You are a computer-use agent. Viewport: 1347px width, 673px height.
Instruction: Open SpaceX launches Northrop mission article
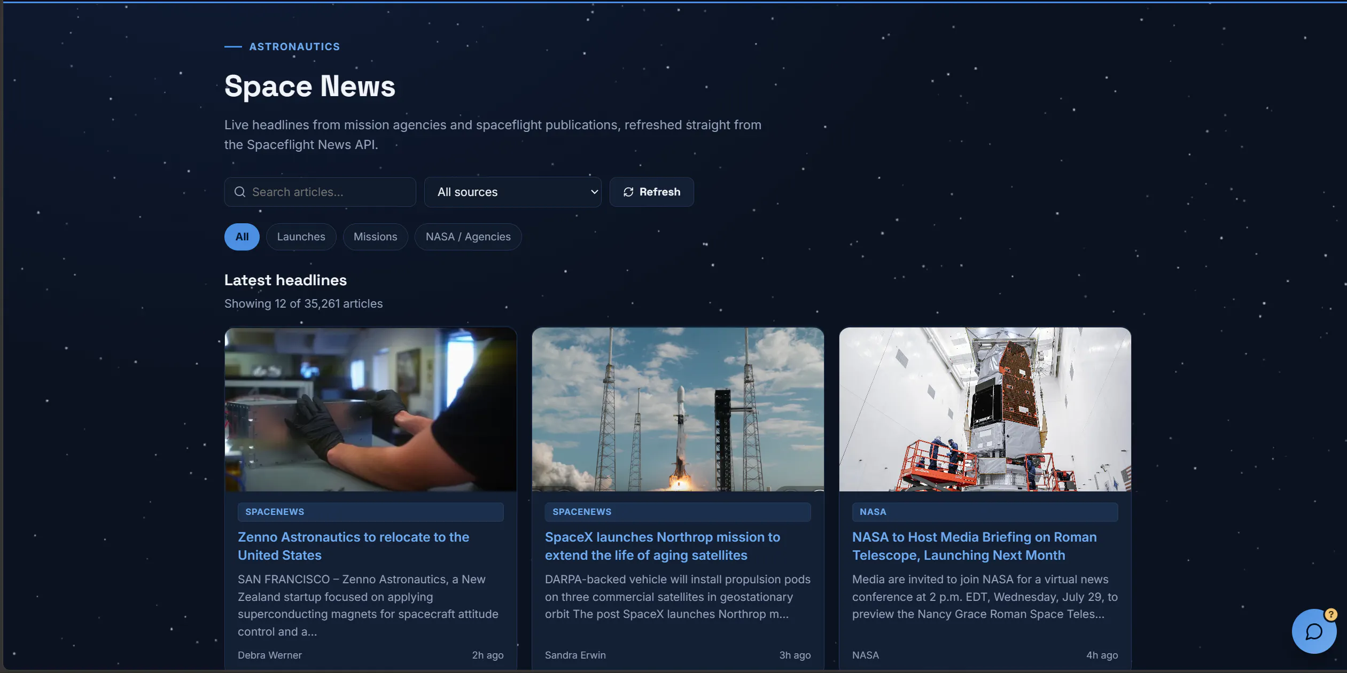point(662,546)
